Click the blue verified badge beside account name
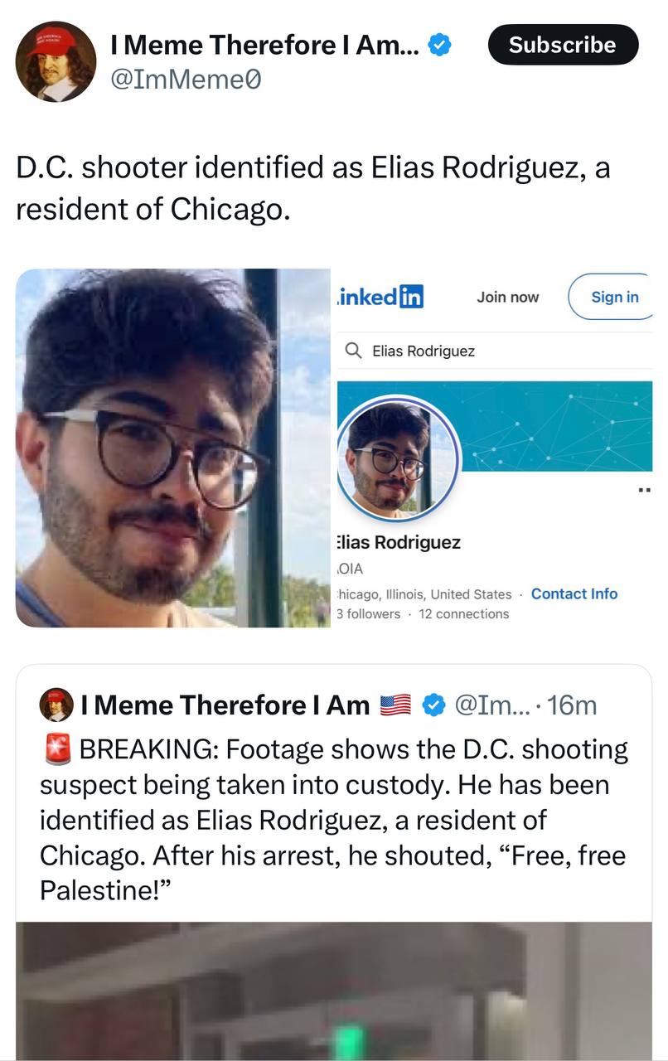 tap(440, 45)
